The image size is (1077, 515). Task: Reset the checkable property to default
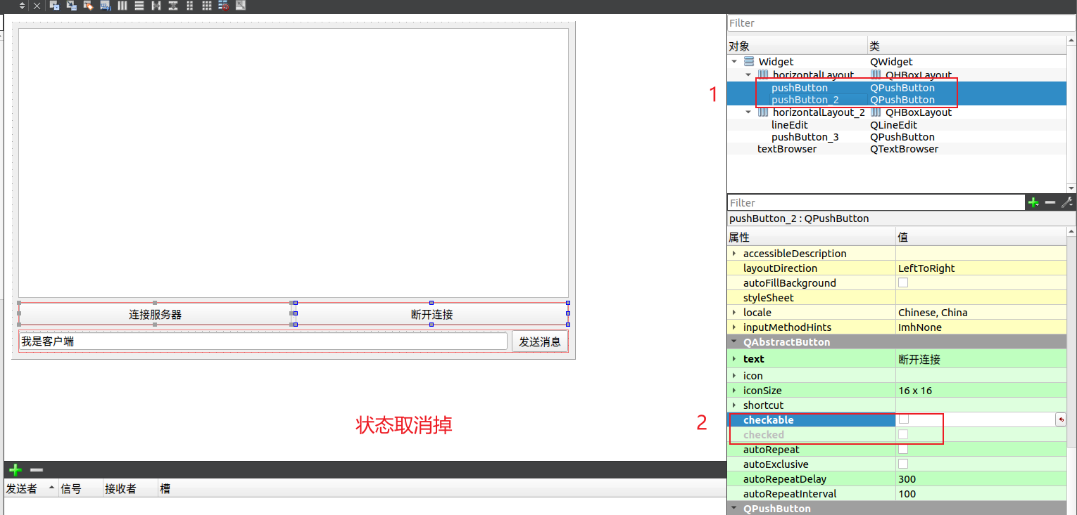(x=1061, y=419)
